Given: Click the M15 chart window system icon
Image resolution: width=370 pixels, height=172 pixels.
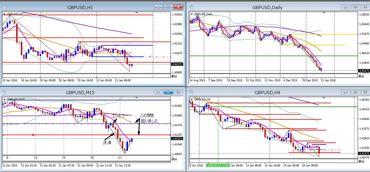Looking at the screenshot, I should point(4,92).
